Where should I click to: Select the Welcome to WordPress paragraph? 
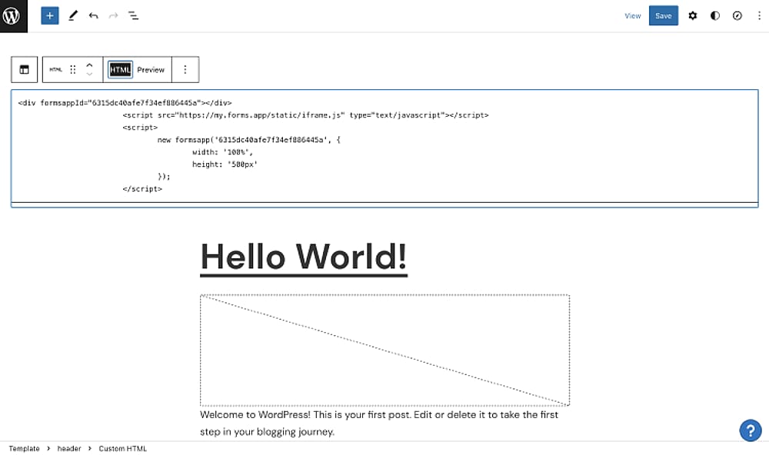[379, 423]
